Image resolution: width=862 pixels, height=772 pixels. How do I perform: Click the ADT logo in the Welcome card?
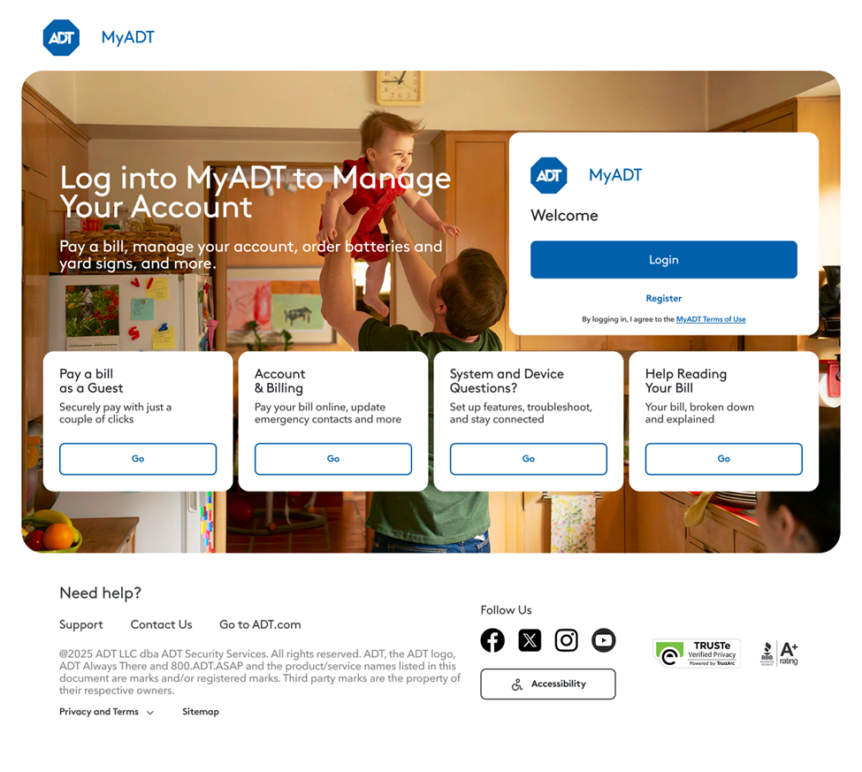548,175
